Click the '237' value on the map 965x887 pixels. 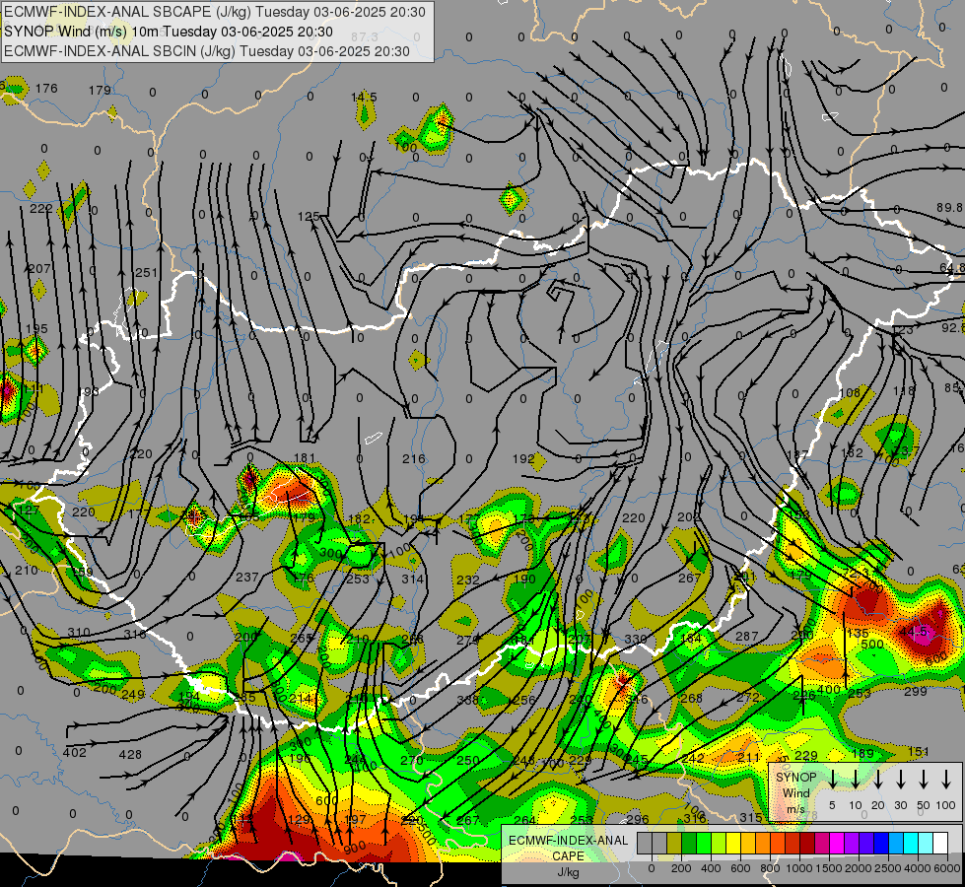[x=246, y=577]
